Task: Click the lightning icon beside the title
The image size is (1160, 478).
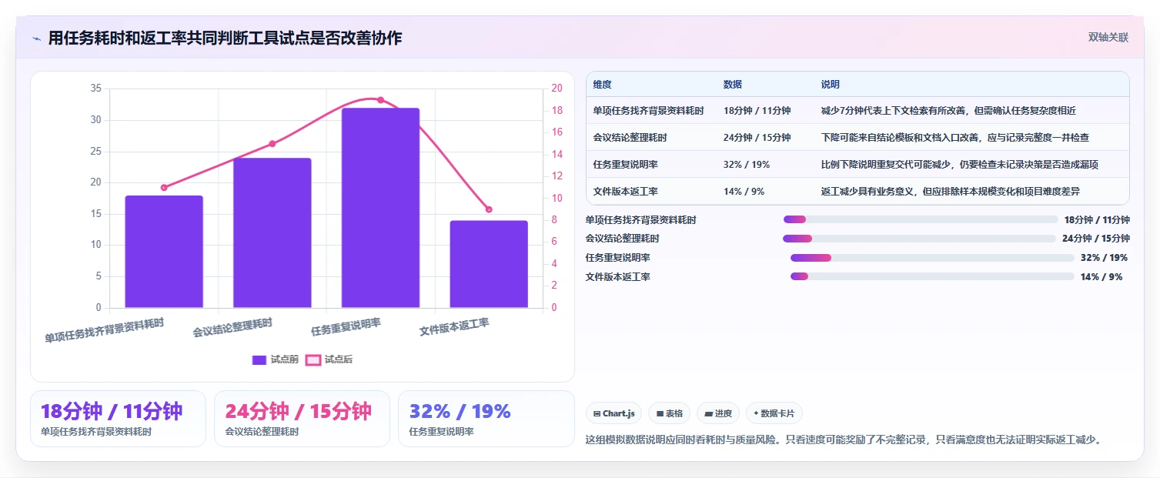Action: coord(37,38)
